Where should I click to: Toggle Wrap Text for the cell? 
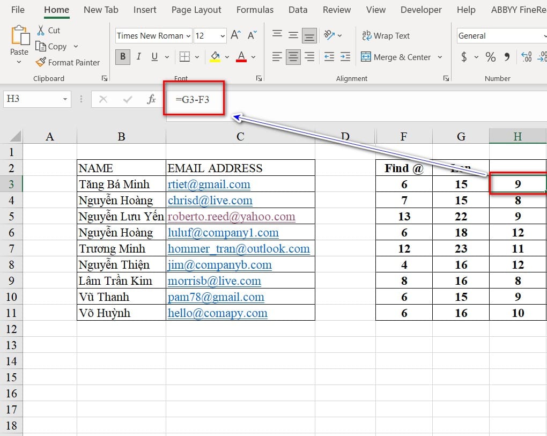[x=386, y=35]
